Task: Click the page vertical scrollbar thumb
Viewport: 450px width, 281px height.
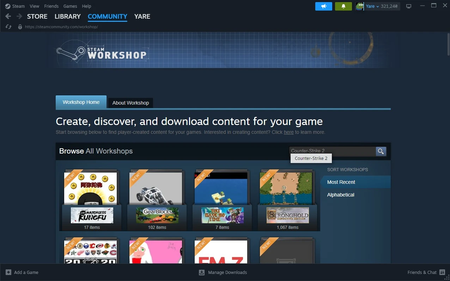Action: pyautogui.click(x=448, y=44)
